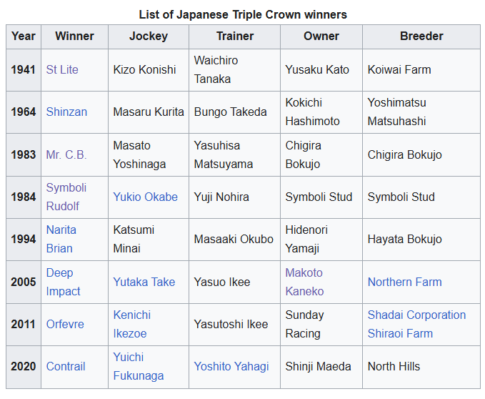Follow the Orfevre winner link
This screenshot has width=485, height=399.
(x=65, y=325)
